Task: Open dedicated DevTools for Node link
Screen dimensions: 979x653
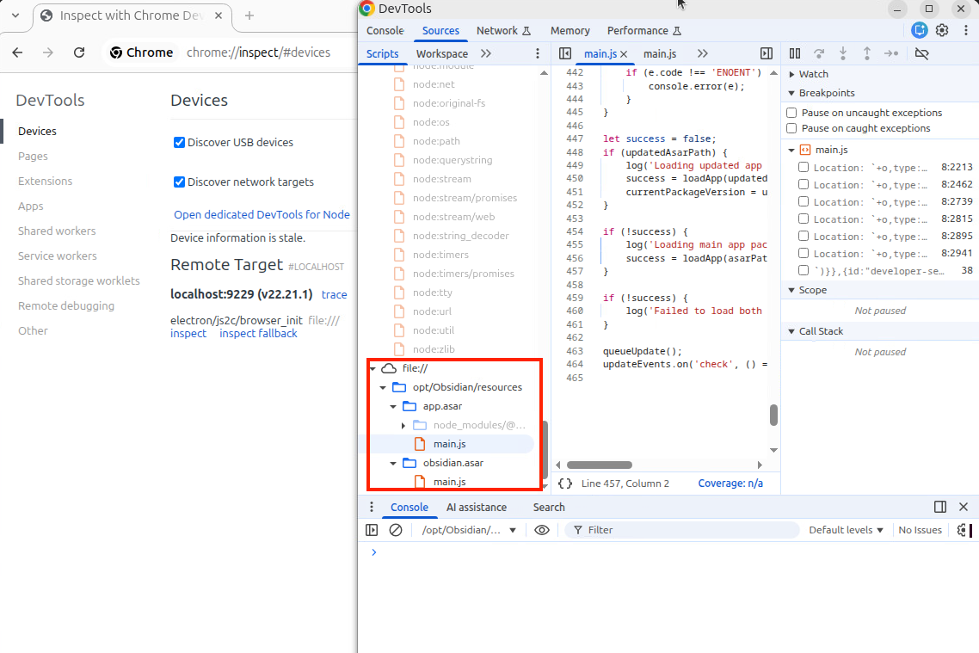Action: (262, 214)
